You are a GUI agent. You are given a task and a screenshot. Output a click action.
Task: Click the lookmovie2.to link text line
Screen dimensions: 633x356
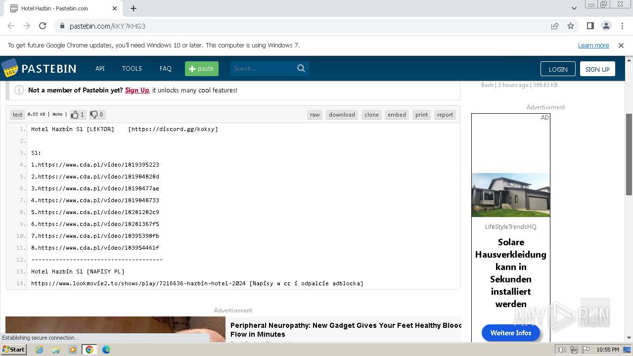click(x=197, y=283)
